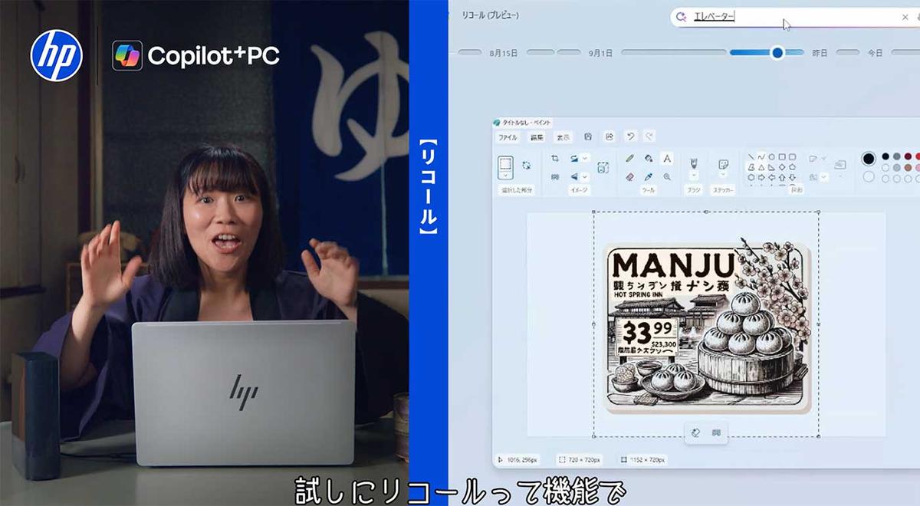The height and width of the screenshot is (506, 920).
Task: Open the 編集 menu in Paint
Action: [x=537, y=137]
